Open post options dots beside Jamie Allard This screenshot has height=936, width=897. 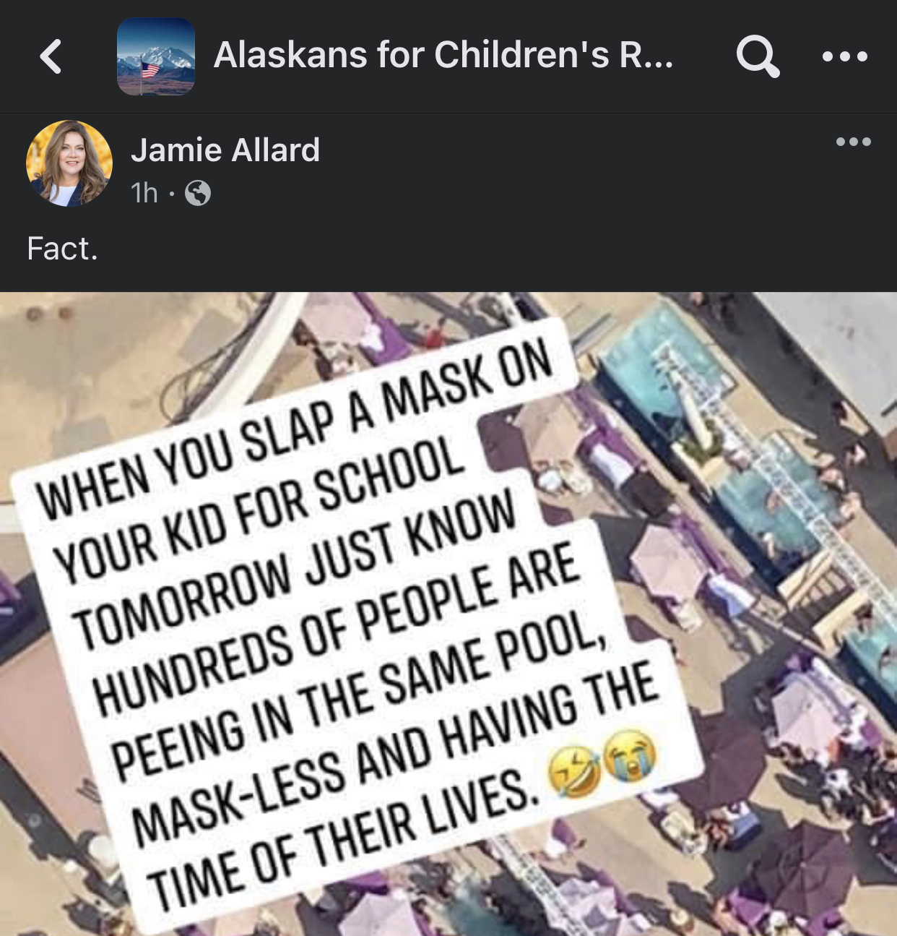(854, 142)
